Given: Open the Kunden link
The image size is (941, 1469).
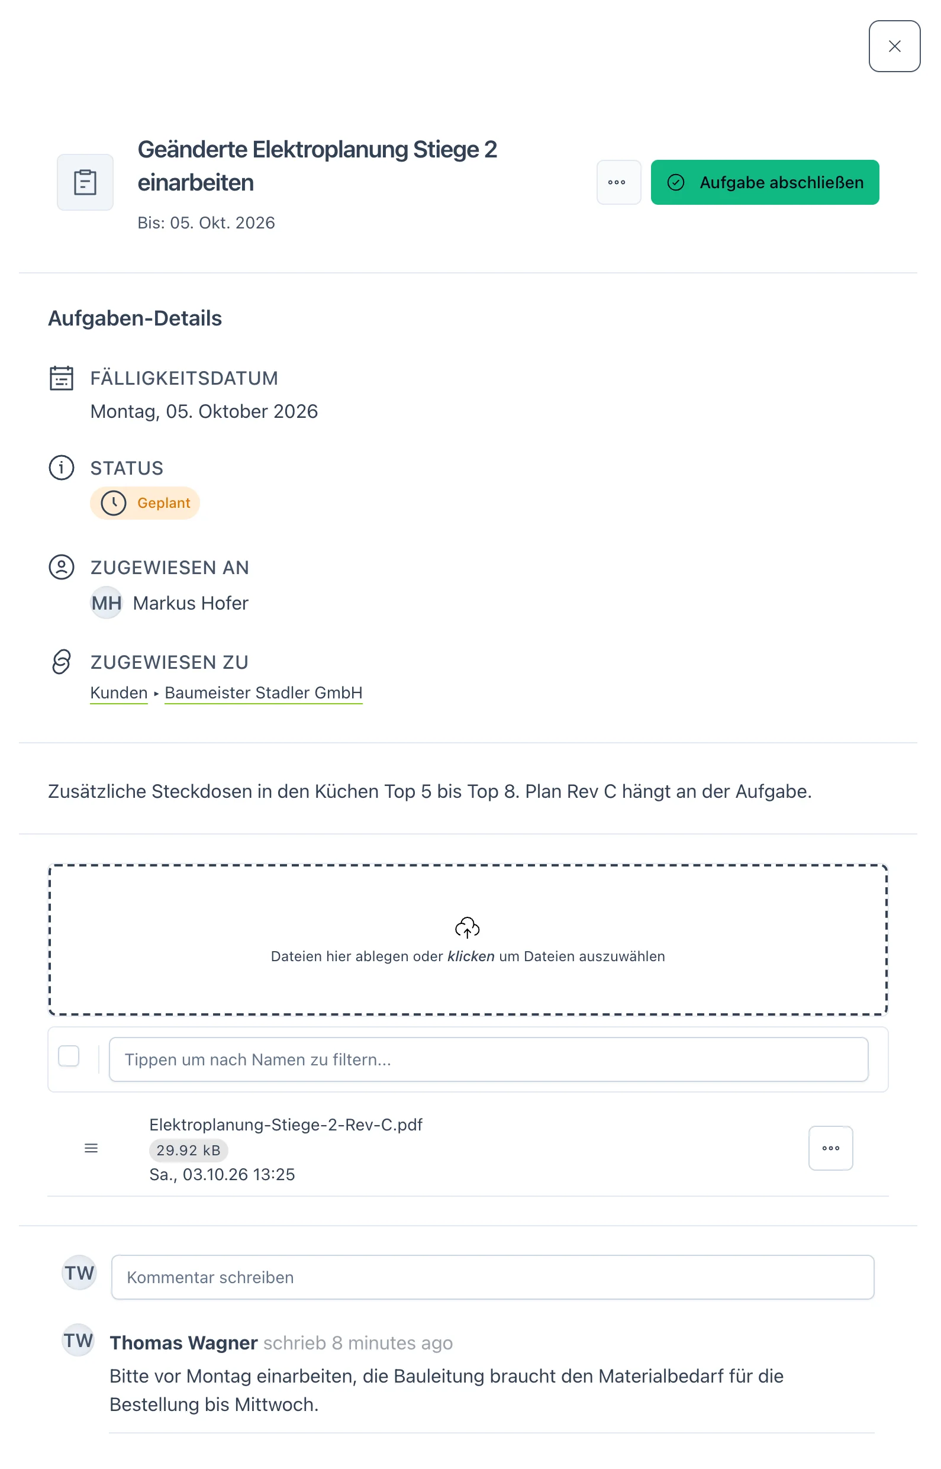Looking at the screenshot, I should 118,692.
